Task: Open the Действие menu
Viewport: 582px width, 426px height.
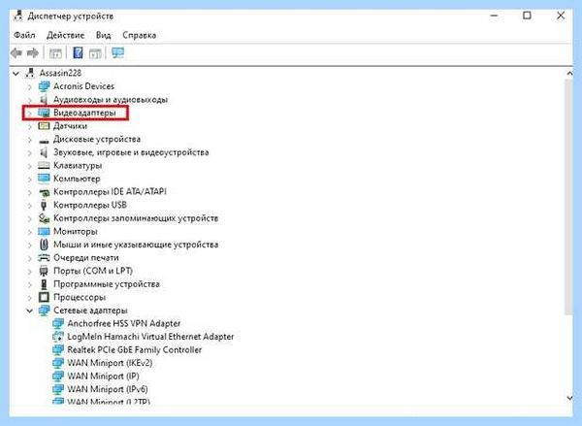Action: tap(66, 35)
